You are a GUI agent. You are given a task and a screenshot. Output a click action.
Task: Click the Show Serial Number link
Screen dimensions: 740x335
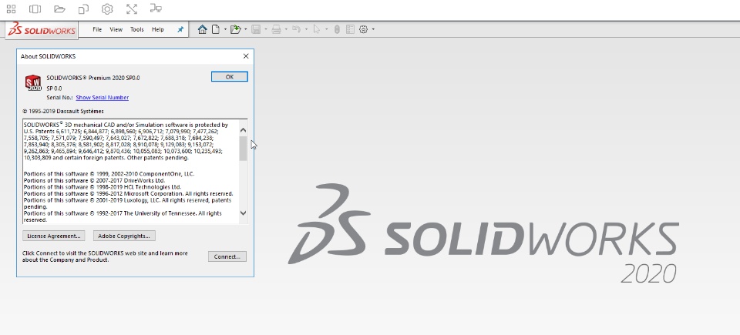point(103,98)
